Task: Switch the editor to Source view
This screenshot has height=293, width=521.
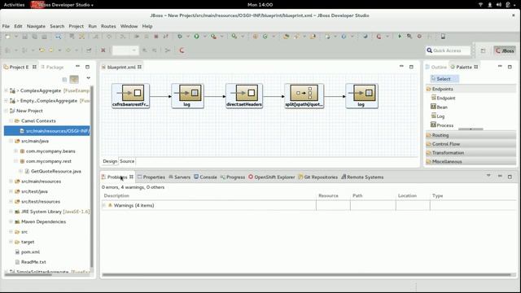Action: coord(127,161)
